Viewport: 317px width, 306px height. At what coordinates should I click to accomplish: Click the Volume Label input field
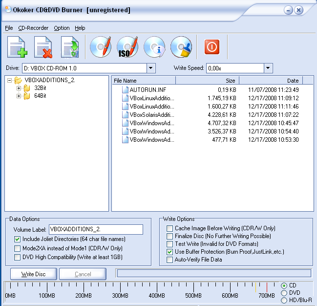tap(96, 230)
